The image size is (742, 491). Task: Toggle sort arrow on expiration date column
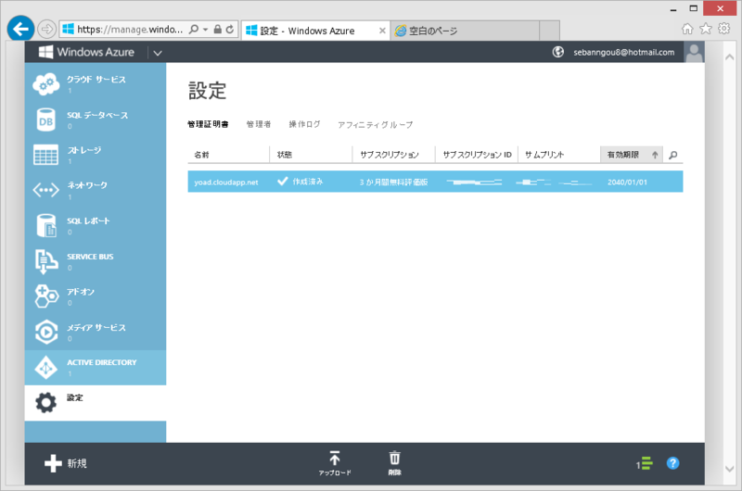pos(655,155)
